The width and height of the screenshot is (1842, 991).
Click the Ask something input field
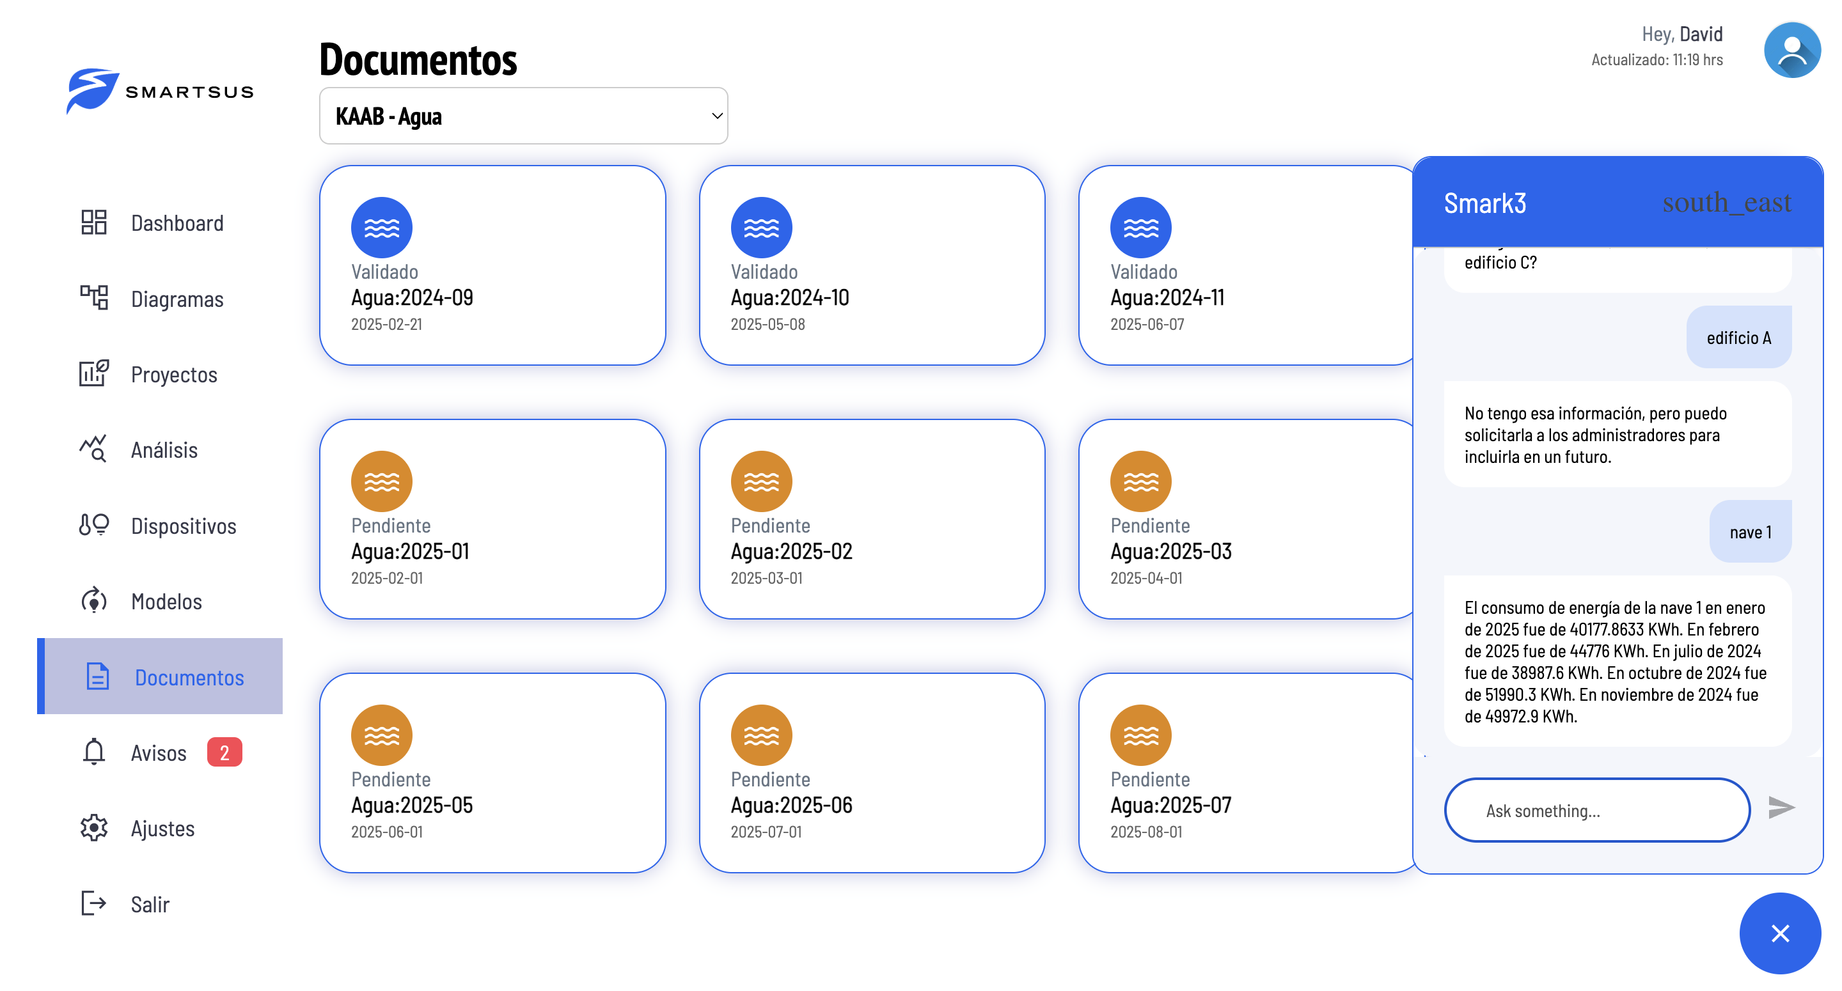coord(1597,810)
